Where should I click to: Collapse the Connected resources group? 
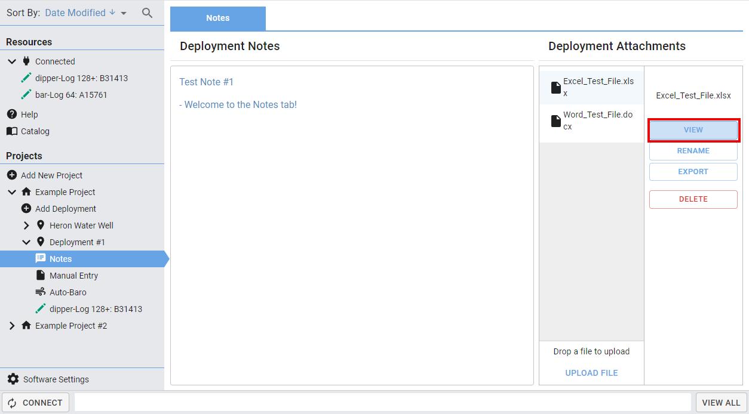[12, 61]
